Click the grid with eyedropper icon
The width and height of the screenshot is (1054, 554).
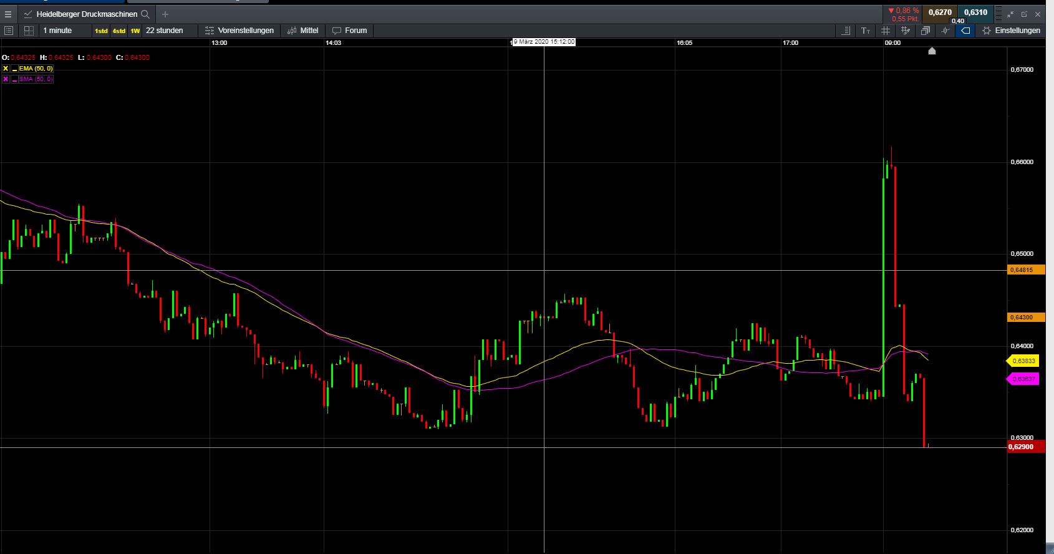pyautogui.click(x=906, y=31)
